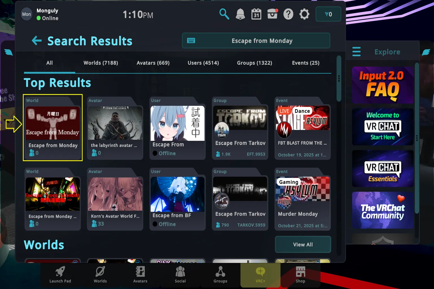The image size is (434, 289).
Task: Open settings gear icon
Action: pyautogui.click(x=304, y=14)
